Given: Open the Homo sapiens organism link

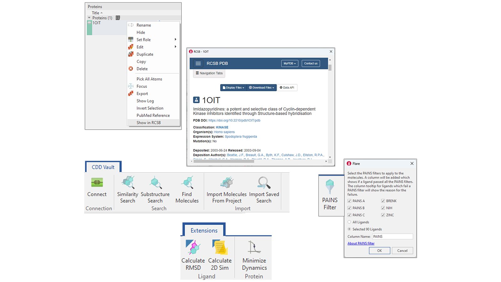Looking at the screenshot, I should pos(224,132).
